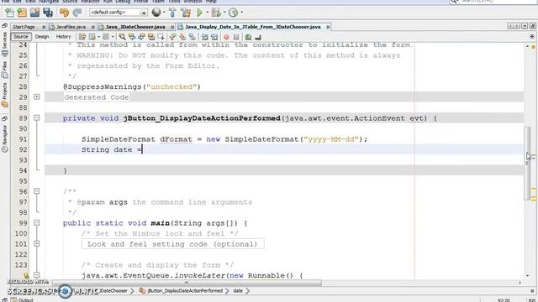Toggle Rectangular Selection in editor toolbar
Screen dimensions: 538x302
[161, 37]
